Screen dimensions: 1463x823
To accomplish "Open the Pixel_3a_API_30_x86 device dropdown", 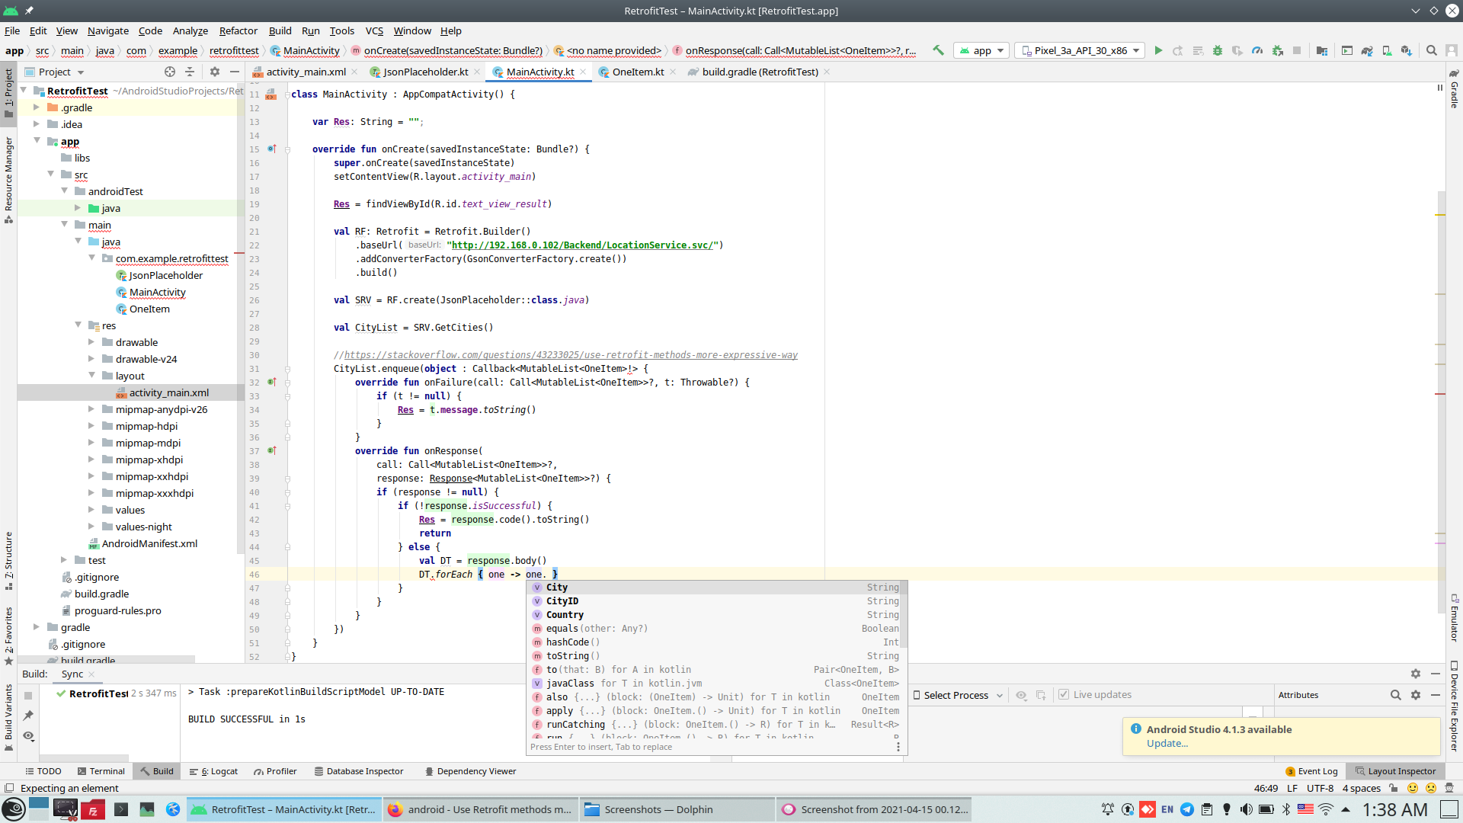I will pos(1080,50).
